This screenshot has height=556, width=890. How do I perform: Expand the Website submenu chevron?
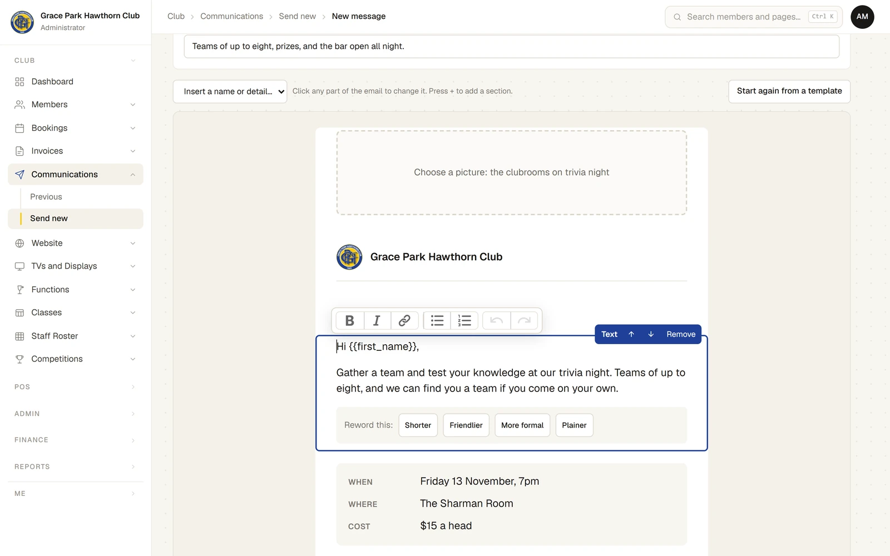(133, 243)
